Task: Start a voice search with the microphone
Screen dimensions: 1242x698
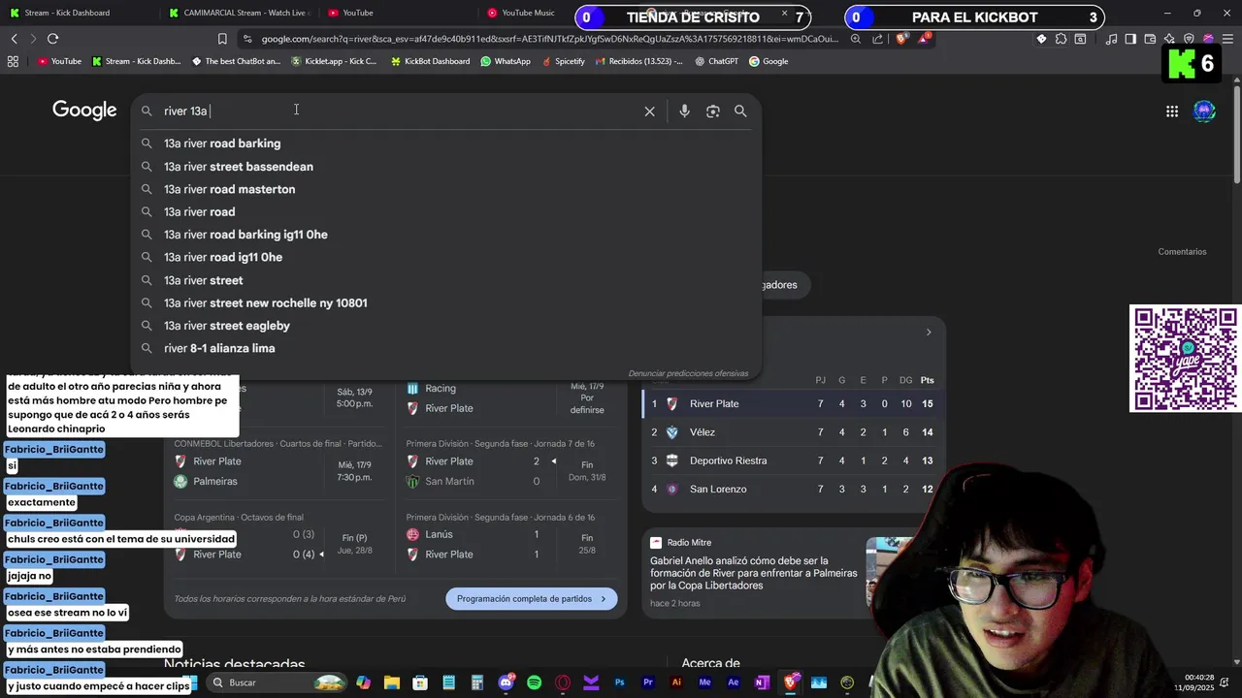Action: (x=684, y=111)
